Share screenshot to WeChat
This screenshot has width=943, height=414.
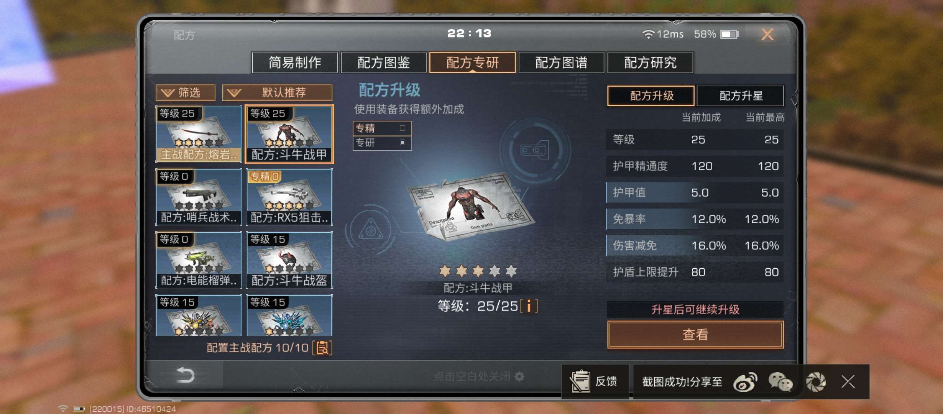[x=780, y=382]
